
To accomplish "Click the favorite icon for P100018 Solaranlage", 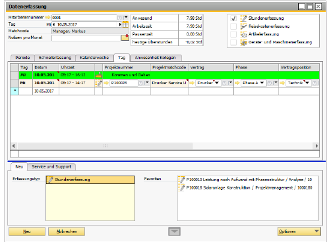I will click(x=181, y=187).
